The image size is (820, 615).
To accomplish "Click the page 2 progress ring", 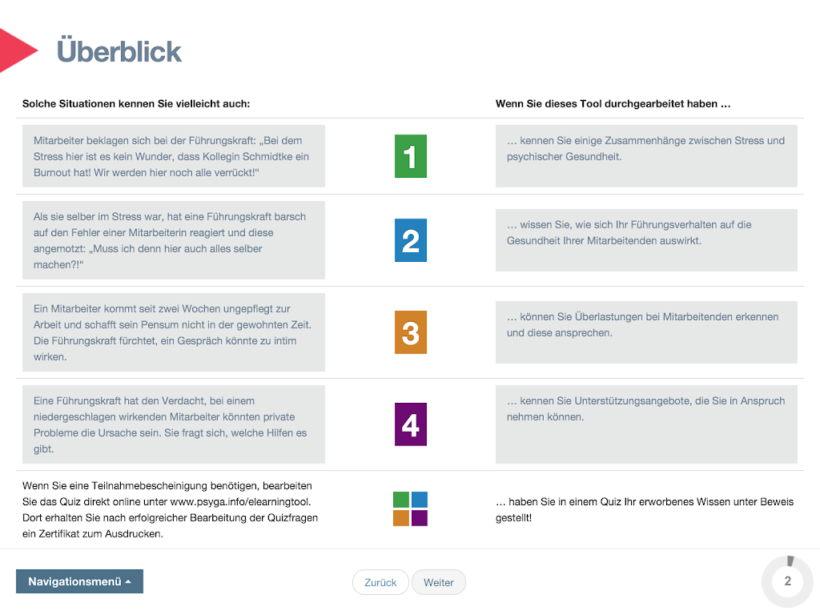I will pos(787,581).
